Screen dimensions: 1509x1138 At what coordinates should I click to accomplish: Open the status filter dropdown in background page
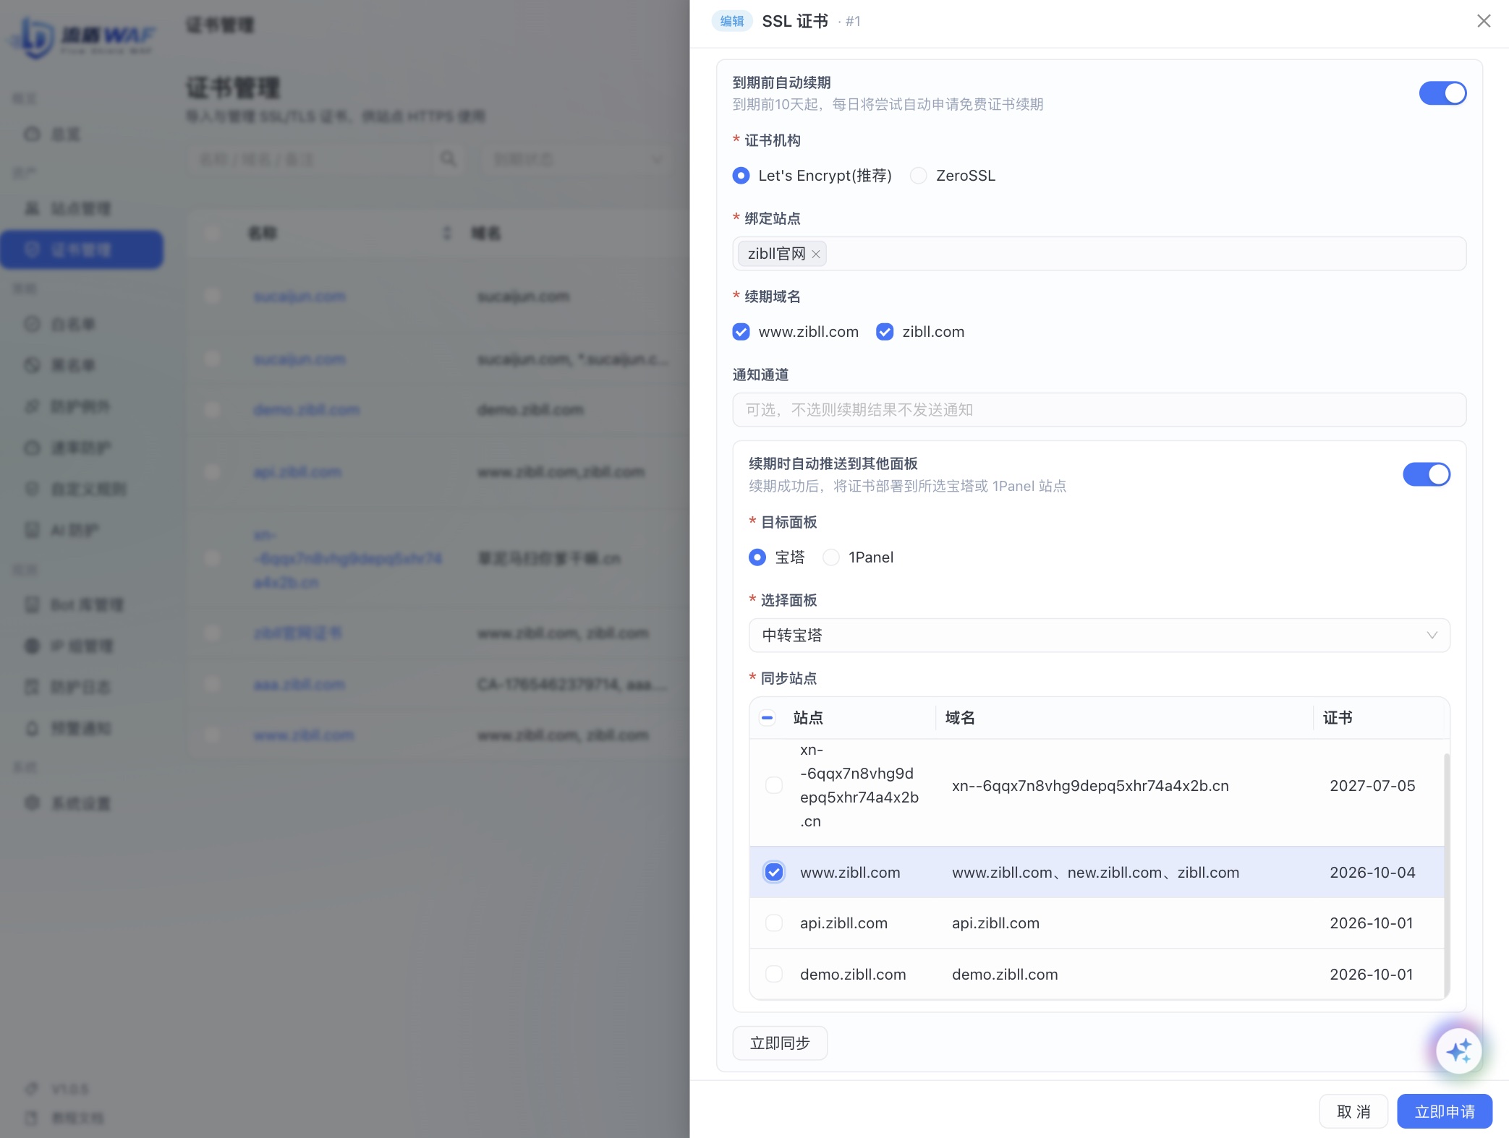pos(577,159)
